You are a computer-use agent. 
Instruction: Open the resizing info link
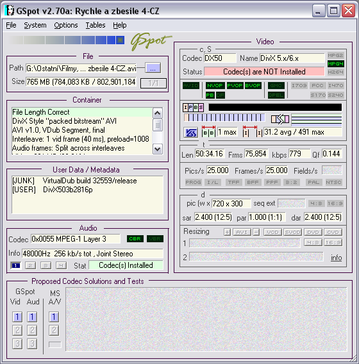[x=337, y=258]
